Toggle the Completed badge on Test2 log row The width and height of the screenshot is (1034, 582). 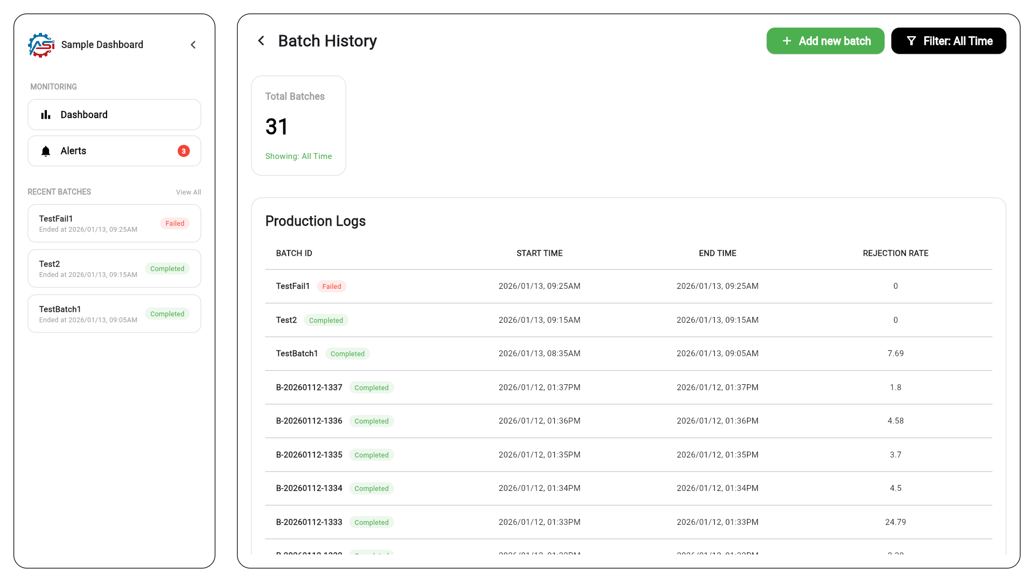click(326, 320)
